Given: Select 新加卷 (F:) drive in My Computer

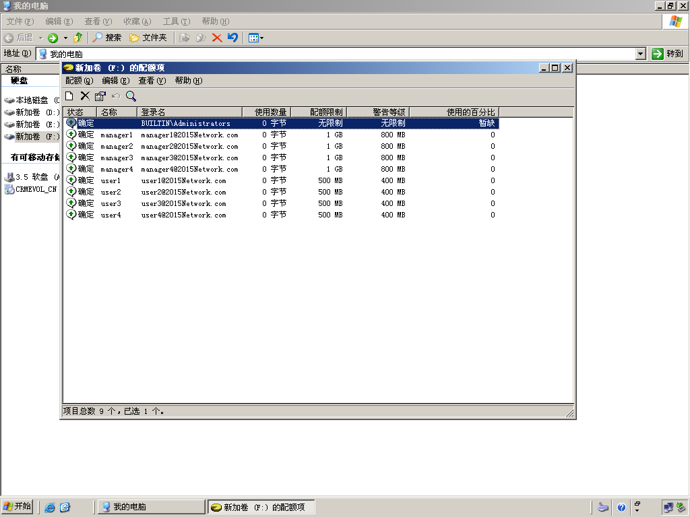Looking at the screenshot, I should (32, 137).
